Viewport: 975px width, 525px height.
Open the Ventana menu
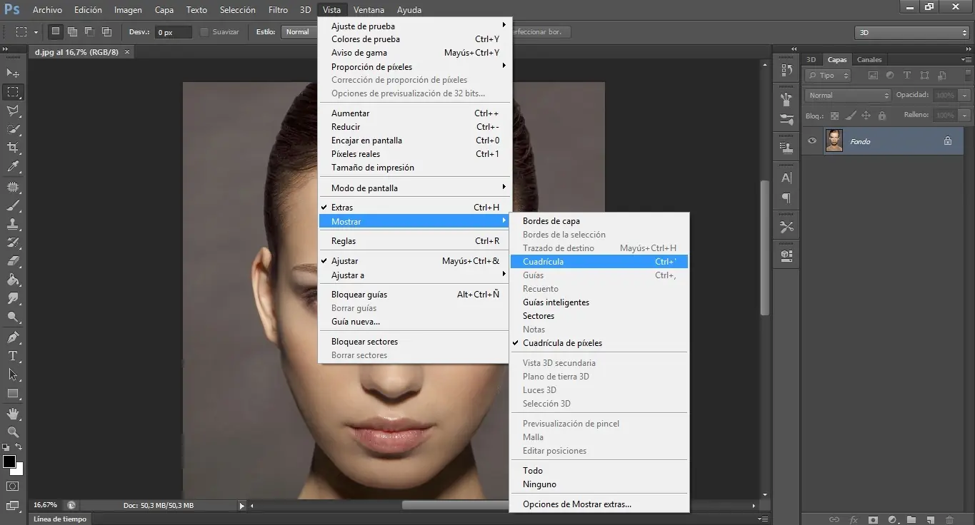pyautogui.click(x=369, y=9)
